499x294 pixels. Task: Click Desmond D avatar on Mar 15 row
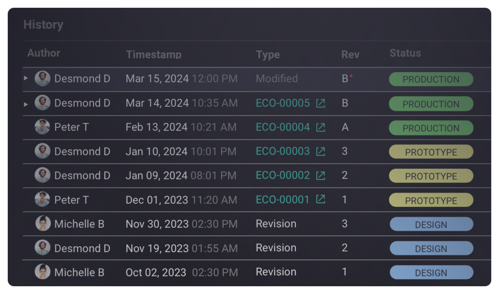click(x=42, y=78)
